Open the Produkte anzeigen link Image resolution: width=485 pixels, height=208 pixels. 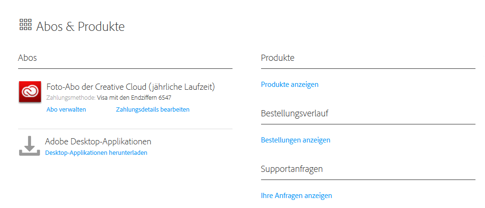(290, 85)
